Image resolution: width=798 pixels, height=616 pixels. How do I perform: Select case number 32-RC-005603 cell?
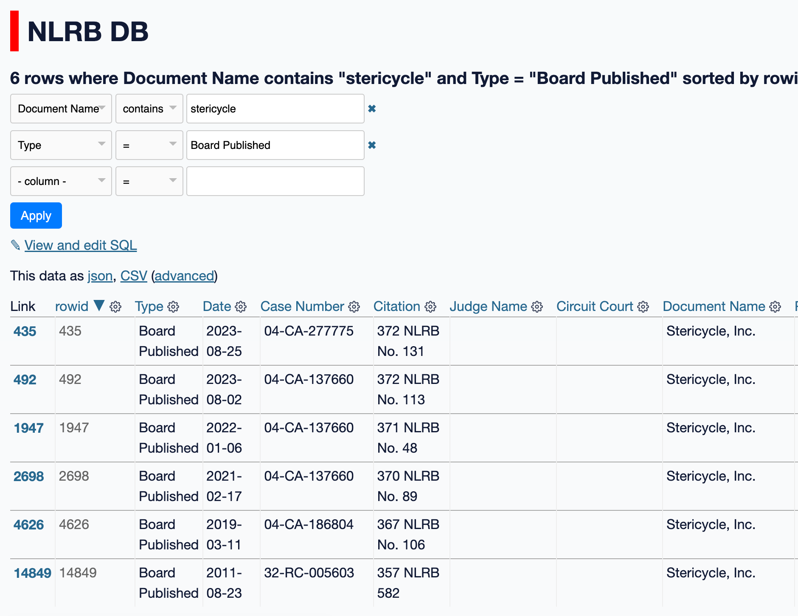[317, 583]
